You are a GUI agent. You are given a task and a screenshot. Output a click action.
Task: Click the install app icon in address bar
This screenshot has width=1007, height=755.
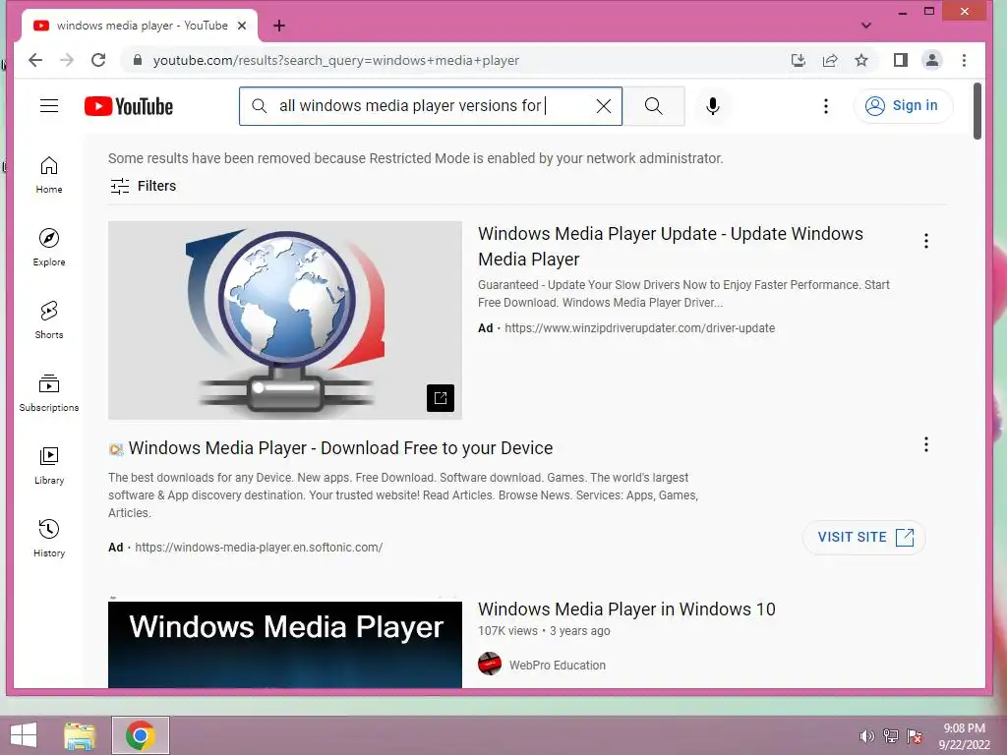[798, 60]
